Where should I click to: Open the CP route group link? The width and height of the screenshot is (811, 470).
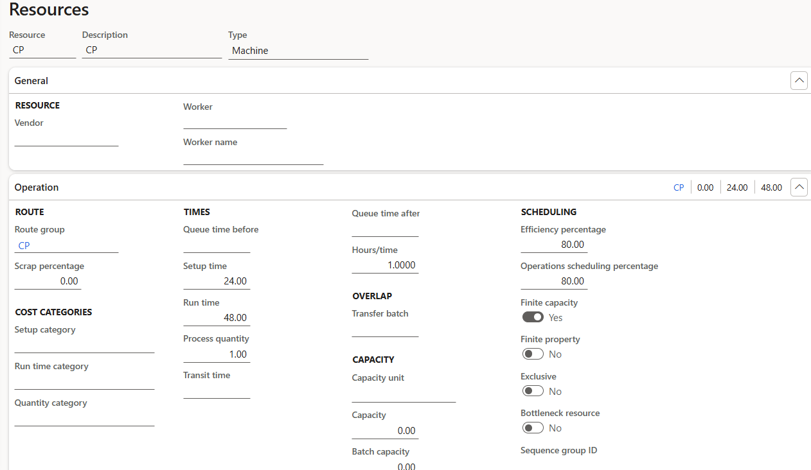tap(24, 245)
